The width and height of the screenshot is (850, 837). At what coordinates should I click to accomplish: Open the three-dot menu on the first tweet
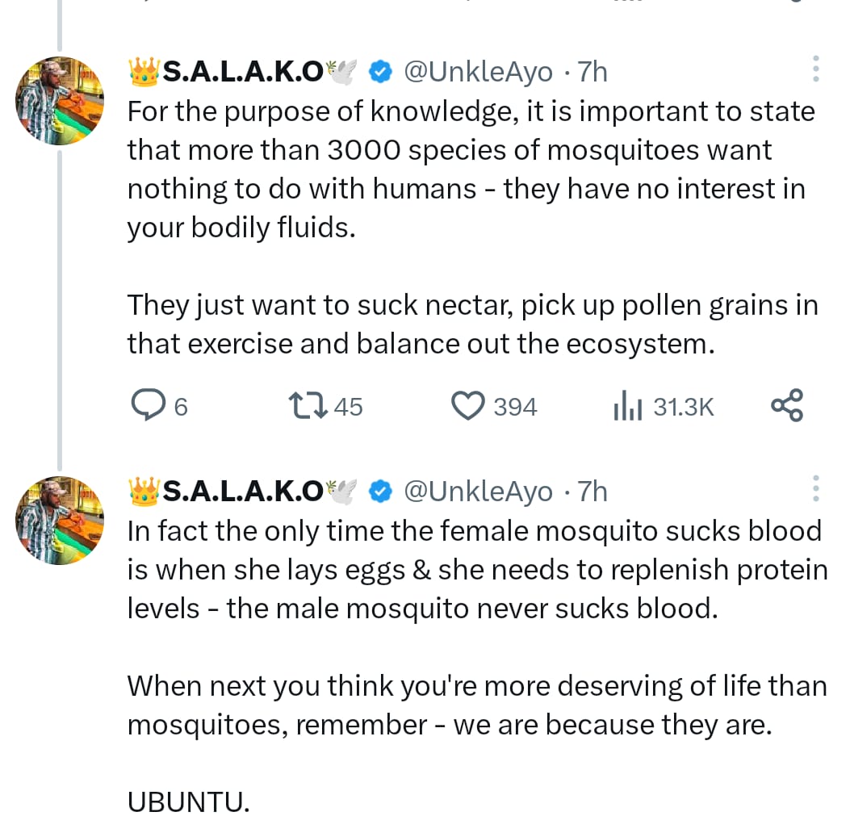point(815,70)
